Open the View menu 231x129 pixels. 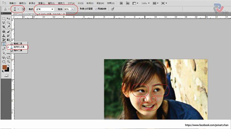[90, 3]
